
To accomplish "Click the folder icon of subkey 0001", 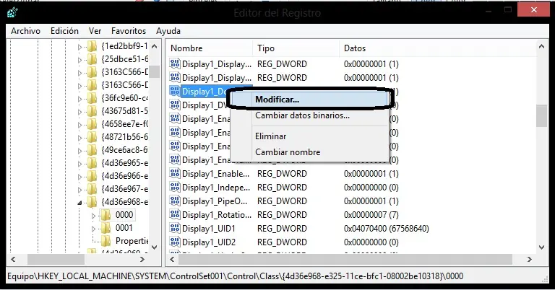I will (x=106, y=228).
